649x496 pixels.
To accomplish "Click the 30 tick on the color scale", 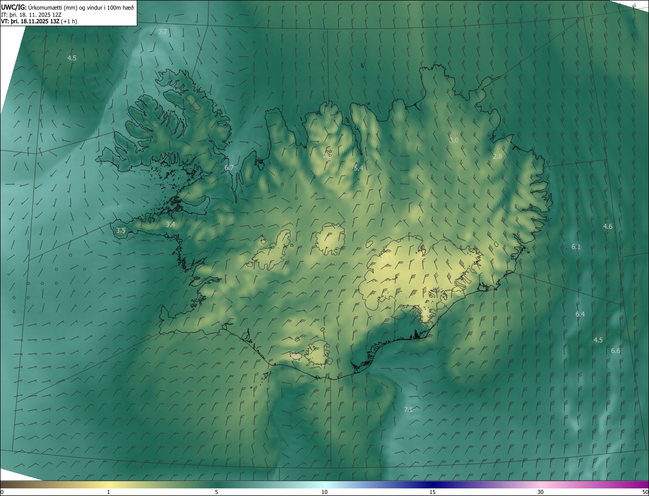I will [x=540, y=492].
